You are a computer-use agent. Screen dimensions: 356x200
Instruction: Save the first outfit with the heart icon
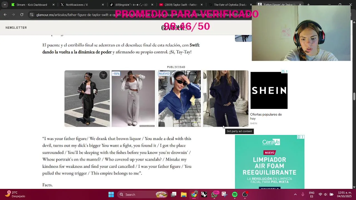click(103, 75)
